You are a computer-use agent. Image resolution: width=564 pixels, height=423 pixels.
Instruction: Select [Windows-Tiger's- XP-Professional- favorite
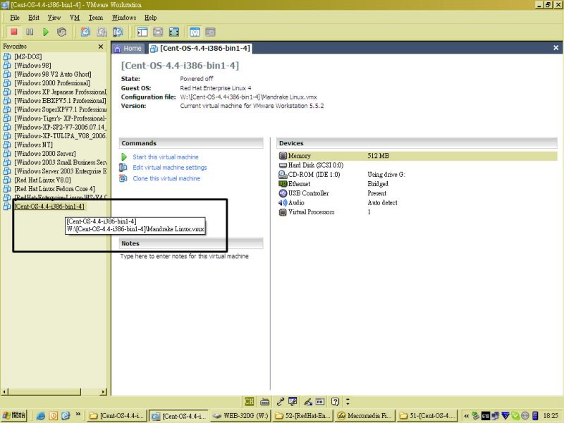click(x=60, y=118)
